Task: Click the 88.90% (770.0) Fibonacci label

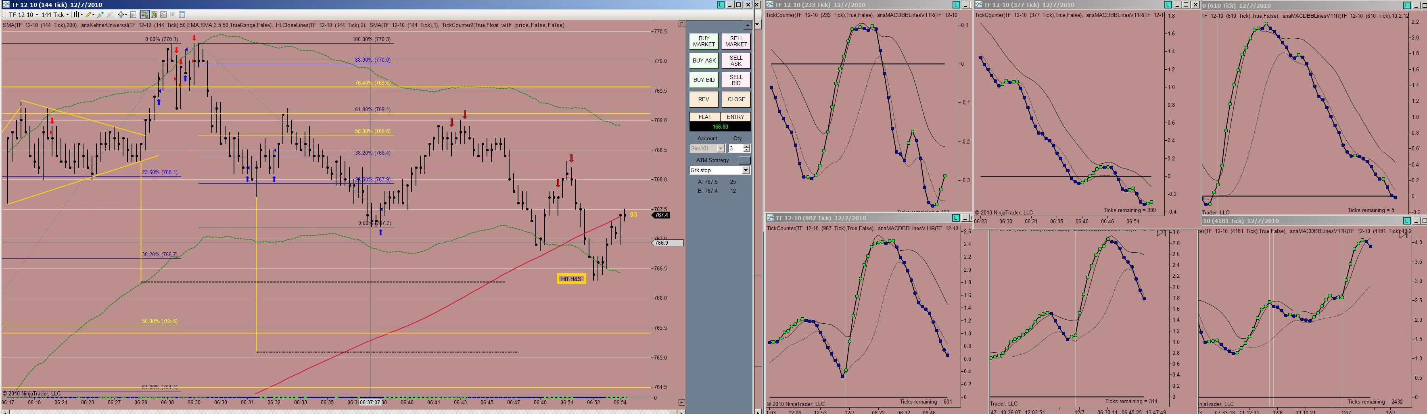Action: pyautogui.click(x=373, y=60)
